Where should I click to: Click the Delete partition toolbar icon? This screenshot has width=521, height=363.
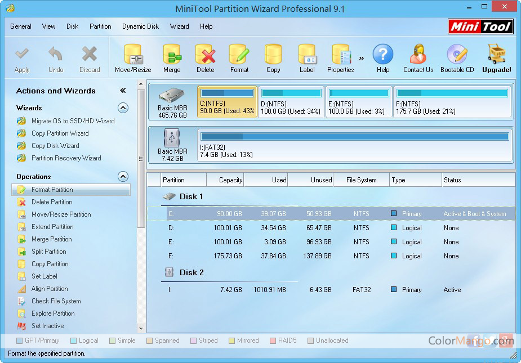point(206,54)
